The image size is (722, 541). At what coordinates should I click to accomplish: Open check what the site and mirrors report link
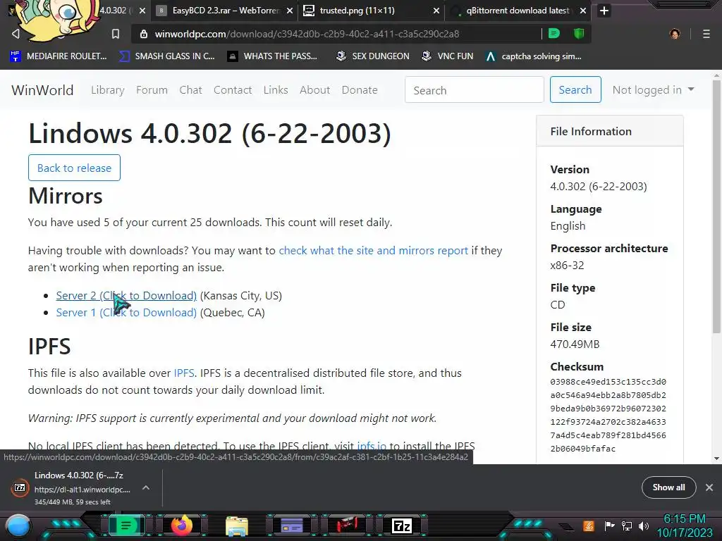click(x=374, y=250)
